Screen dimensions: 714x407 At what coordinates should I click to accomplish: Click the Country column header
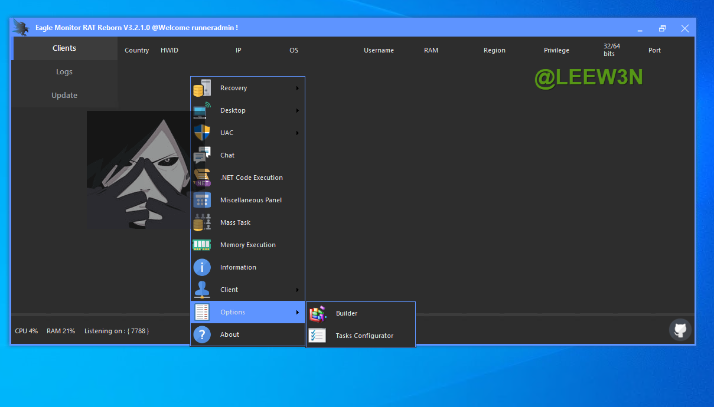pos(137,51)
